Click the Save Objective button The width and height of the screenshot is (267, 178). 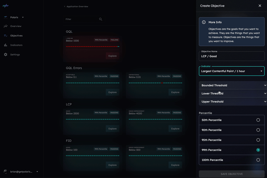click(x=232, y=174)
